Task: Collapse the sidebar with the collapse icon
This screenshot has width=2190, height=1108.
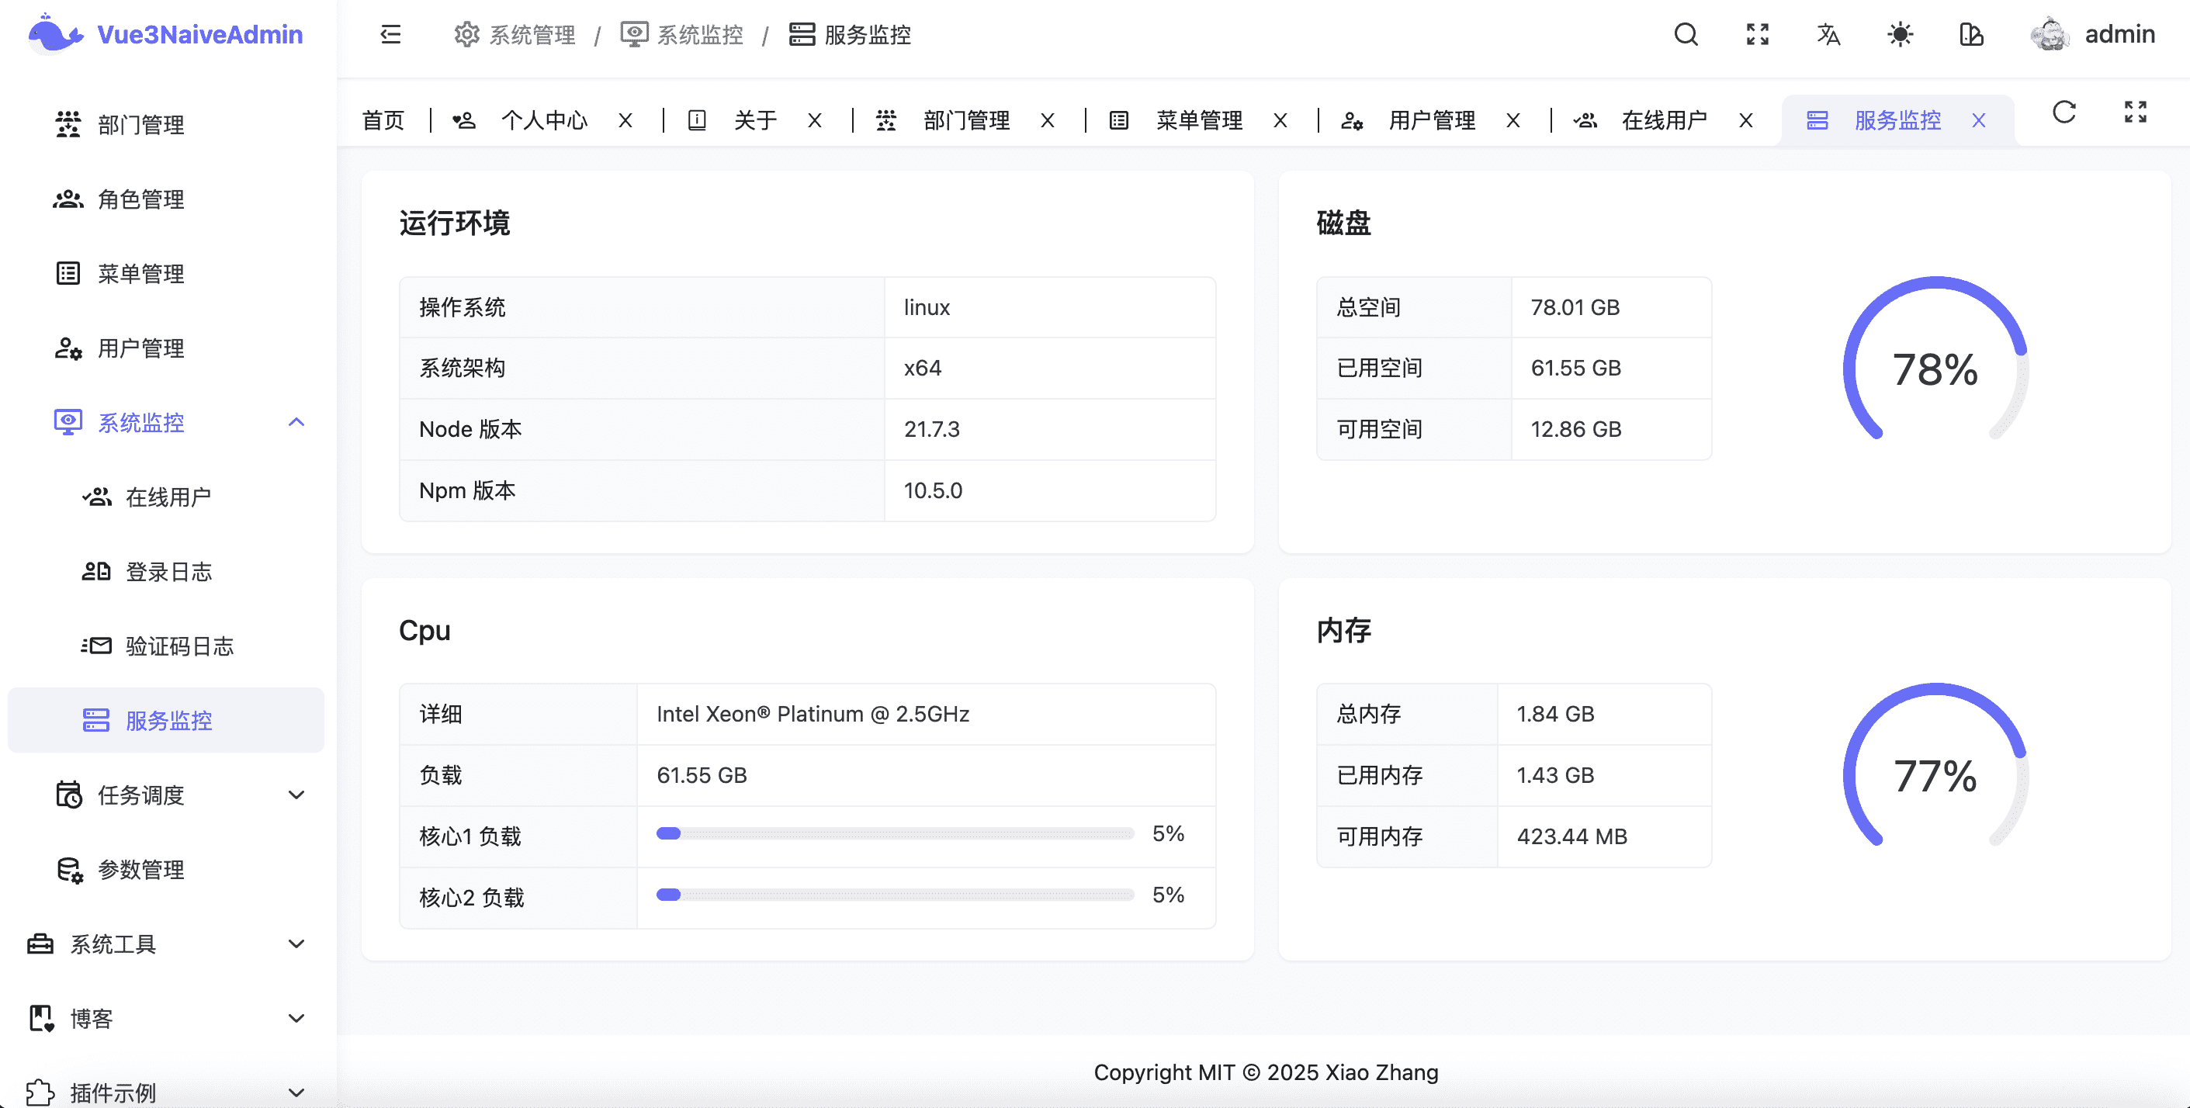Action: 390,35
